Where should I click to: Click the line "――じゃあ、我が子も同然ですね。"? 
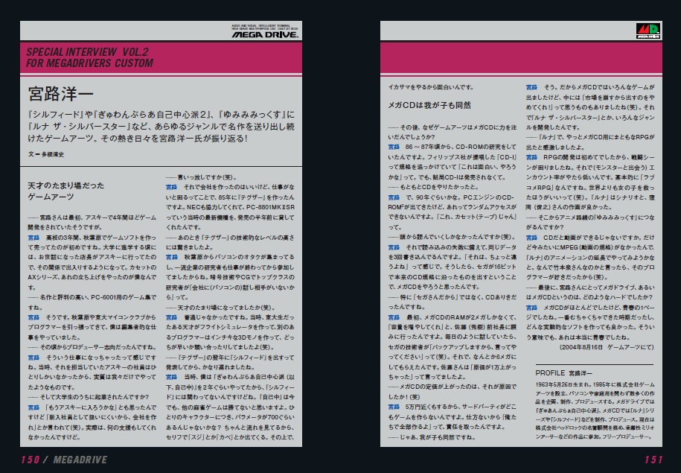(x=431, y=437)
